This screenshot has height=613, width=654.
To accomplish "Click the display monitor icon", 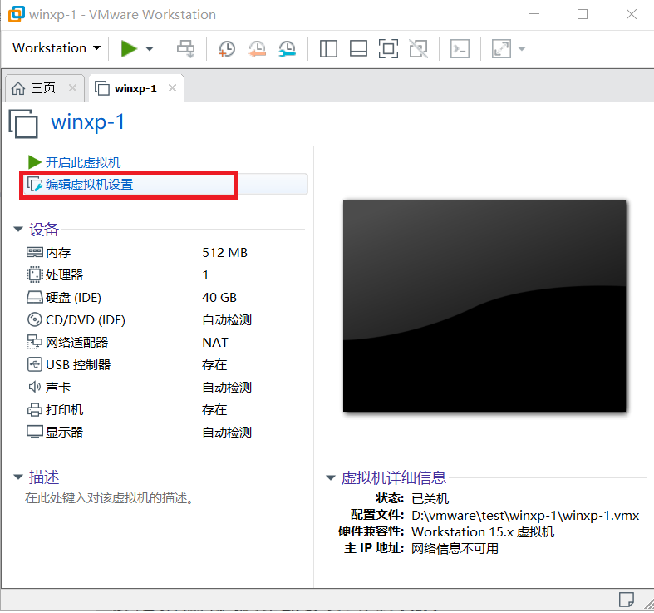I will point(35,432).
